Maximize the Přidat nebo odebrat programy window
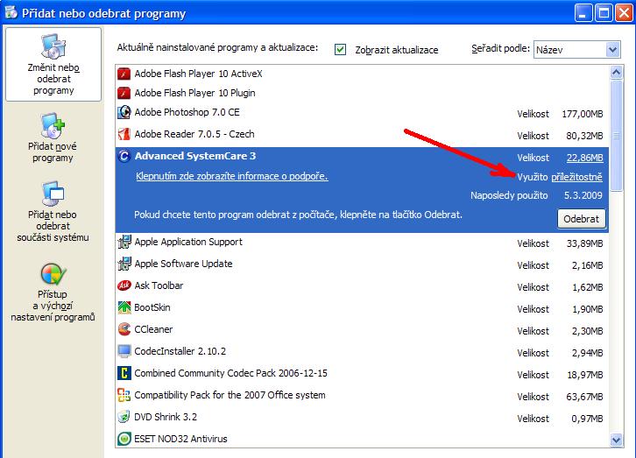 click(x=604, y=13)
